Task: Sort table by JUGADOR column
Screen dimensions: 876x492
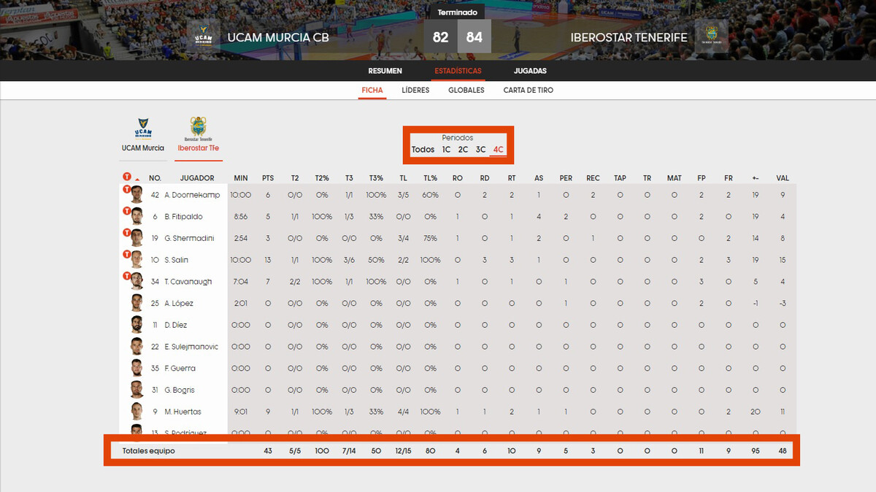Action: click(197, 178)
